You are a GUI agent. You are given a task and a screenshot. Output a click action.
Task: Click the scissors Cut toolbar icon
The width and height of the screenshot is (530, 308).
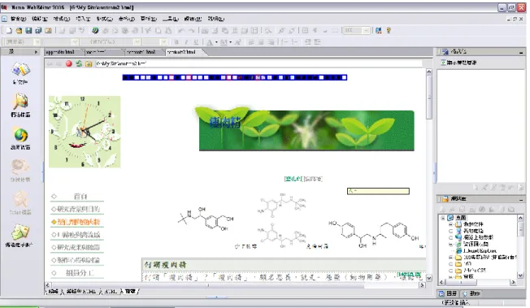(x=148, y=31)
